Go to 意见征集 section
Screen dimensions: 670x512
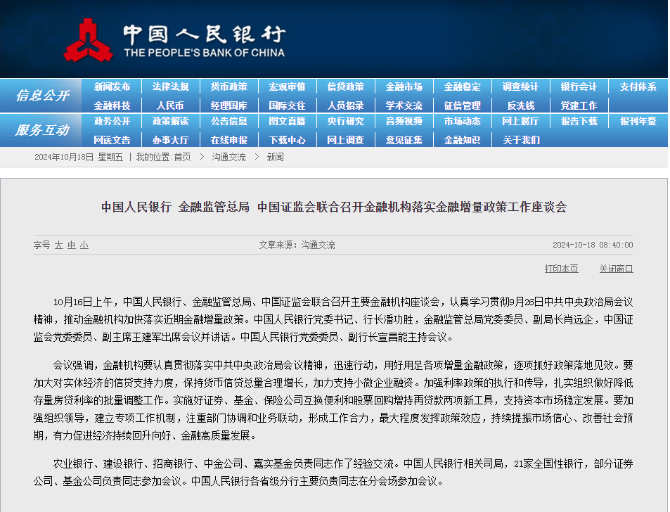[404, 140]
